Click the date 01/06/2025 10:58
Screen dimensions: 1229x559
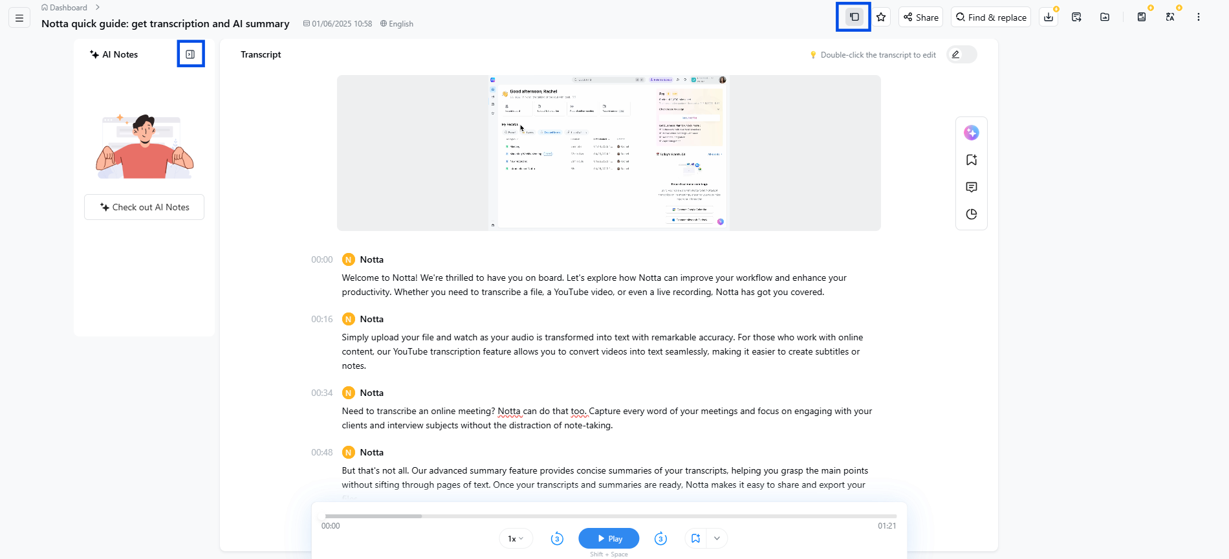pos(338,24)
